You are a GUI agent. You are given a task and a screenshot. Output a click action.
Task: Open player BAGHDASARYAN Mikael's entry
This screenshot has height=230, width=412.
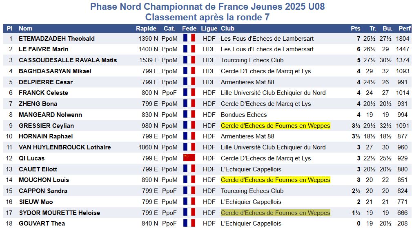point(55,71)
